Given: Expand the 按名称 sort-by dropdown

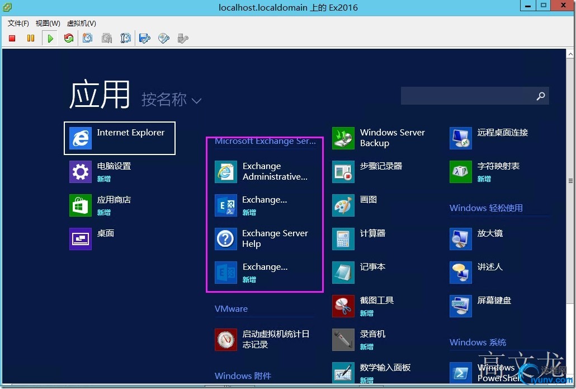Looking at the screenshot, I should [172, 100].
